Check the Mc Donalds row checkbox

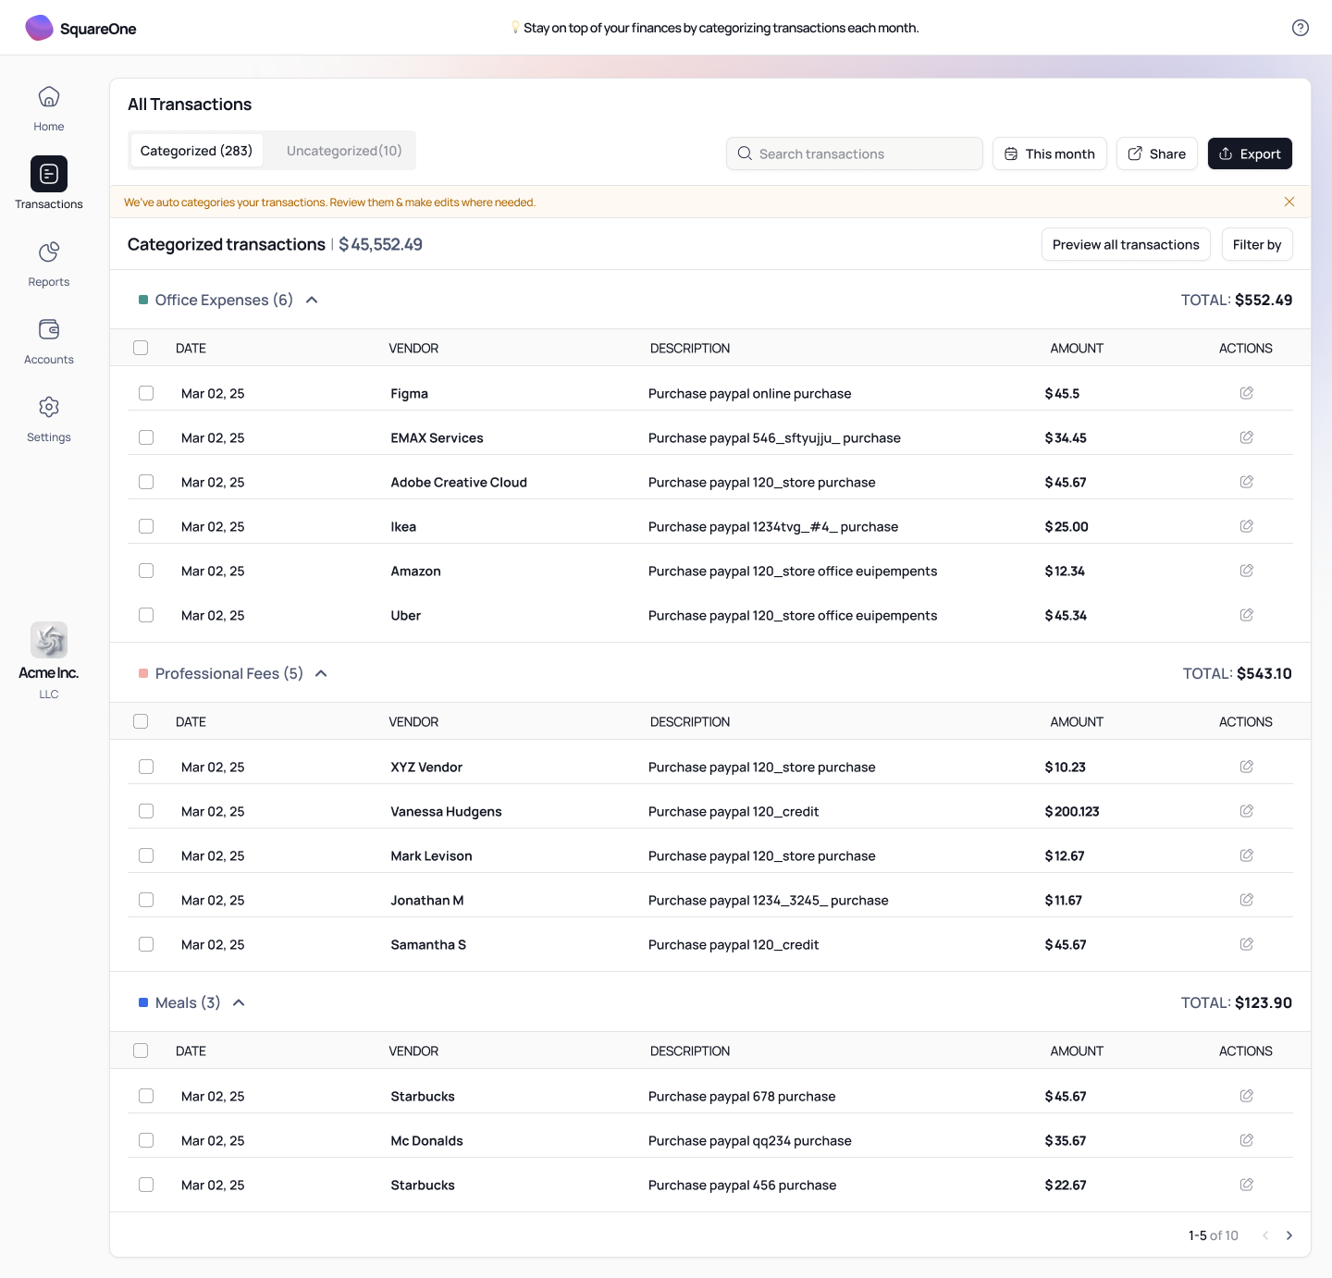click(x=146, y=1140)
